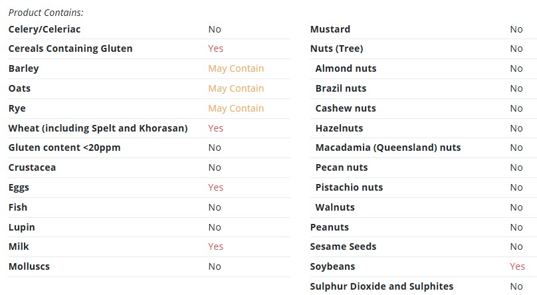The image size is (537, 295).
Task: Select the Eggs 'Yes' value
Action: point(216,187)
